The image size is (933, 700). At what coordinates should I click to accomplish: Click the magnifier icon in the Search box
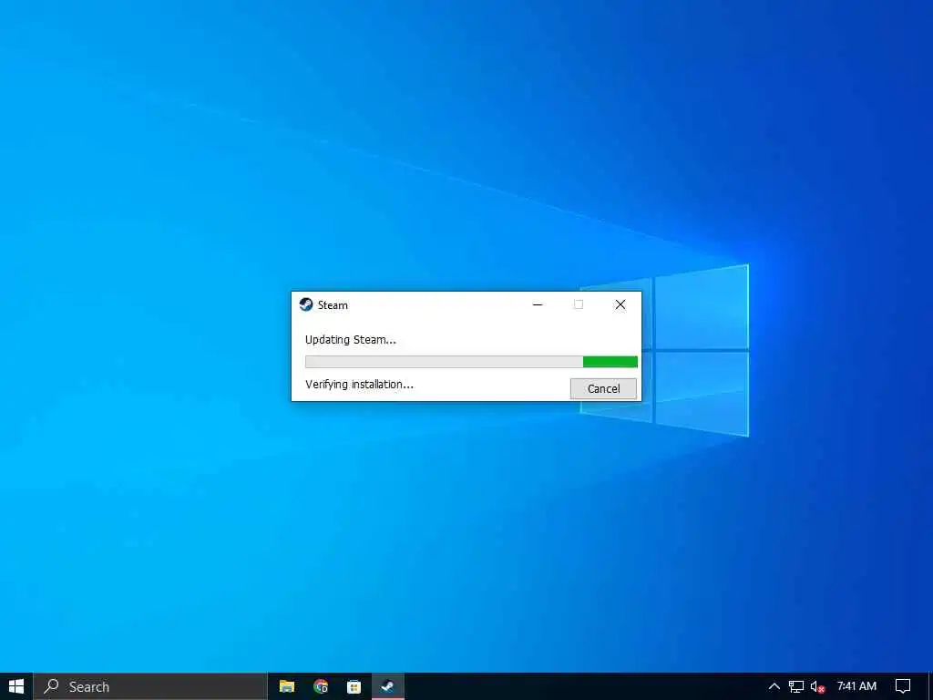coord(51,685)
